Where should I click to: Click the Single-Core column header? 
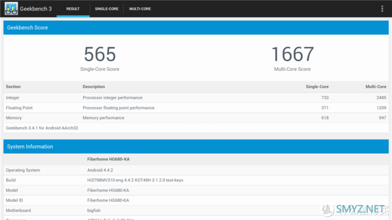tap(317, 86)
